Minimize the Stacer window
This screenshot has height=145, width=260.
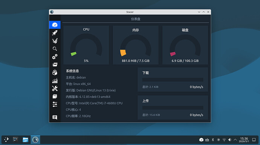click(x=199, y=12)
